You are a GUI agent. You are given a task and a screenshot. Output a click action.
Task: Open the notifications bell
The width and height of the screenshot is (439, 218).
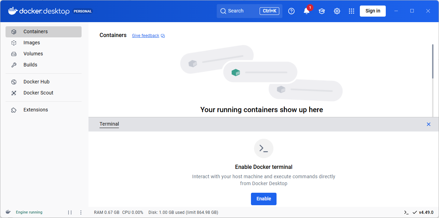[x=307, y=11]
